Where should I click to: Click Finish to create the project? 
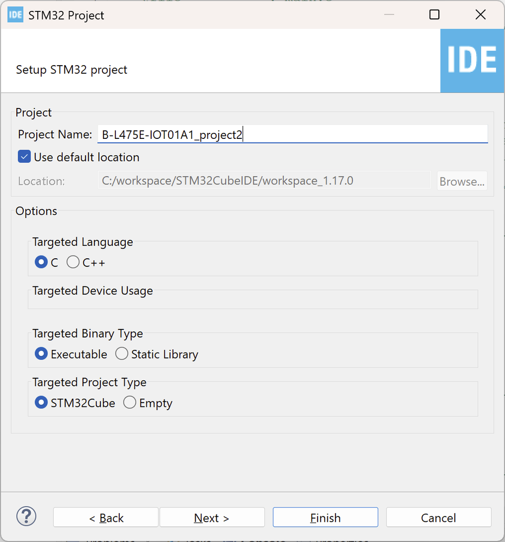(x=325, y=518)
